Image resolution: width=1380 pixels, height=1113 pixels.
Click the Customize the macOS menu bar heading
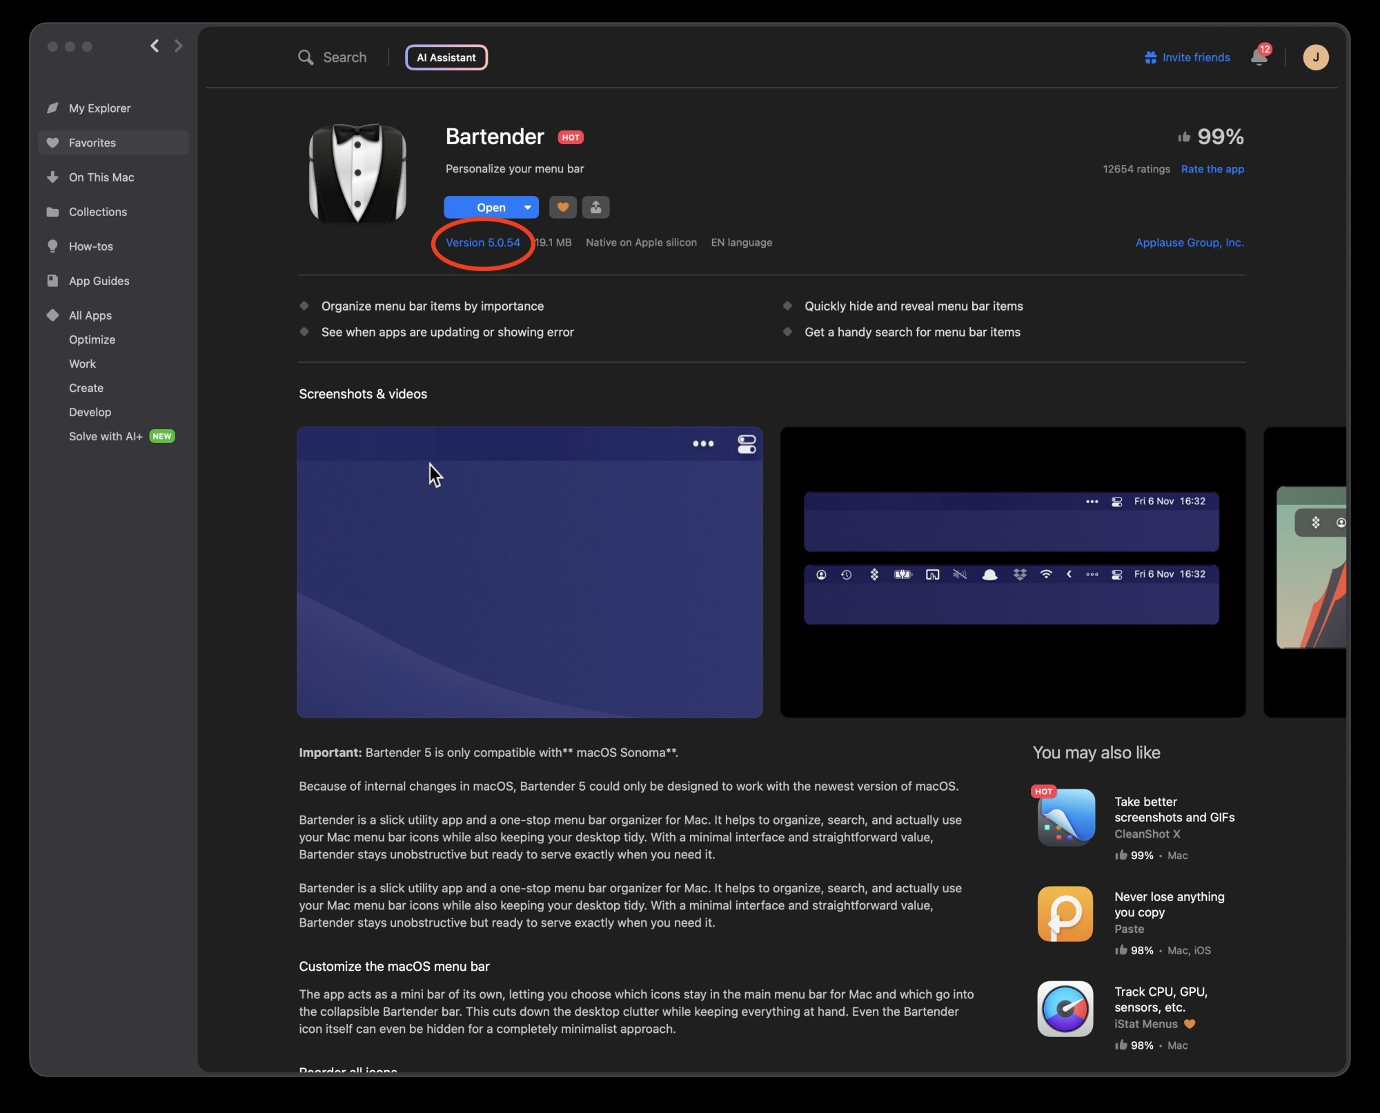394,967
